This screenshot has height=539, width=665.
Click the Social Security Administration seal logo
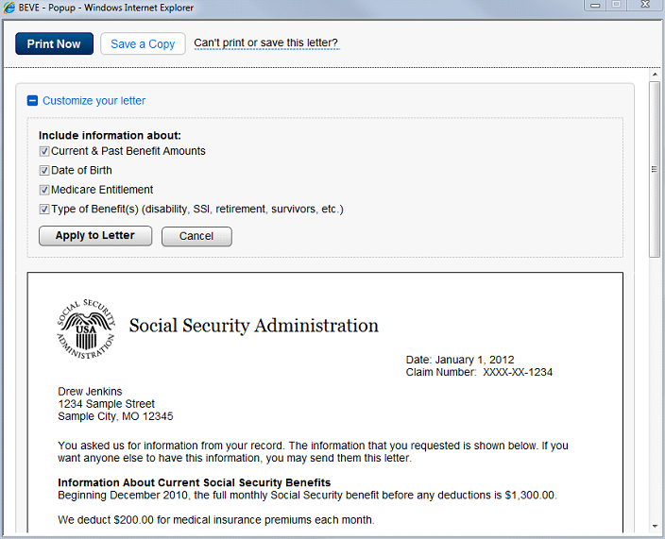point(86,328)
